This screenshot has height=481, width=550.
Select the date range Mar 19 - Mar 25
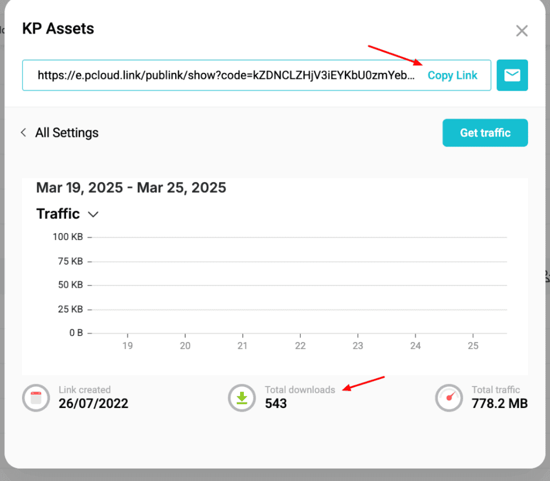131,188
